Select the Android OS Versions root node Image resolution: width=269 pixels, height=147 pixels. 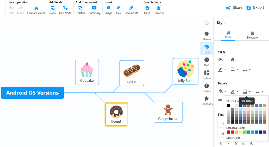pos(32,93)
